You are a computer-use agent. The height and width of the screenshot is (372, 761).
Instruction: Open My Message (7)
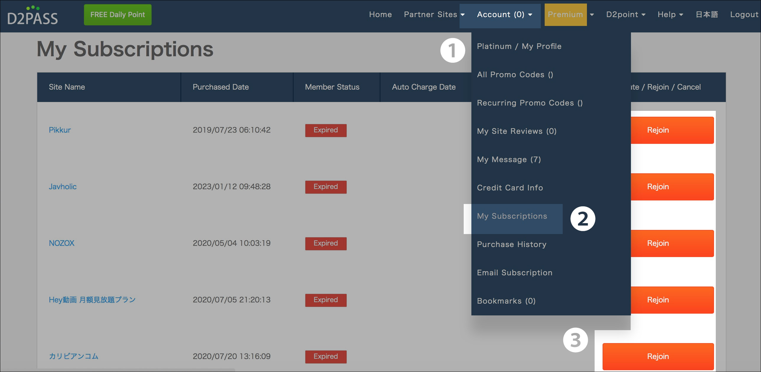[509, 159]
